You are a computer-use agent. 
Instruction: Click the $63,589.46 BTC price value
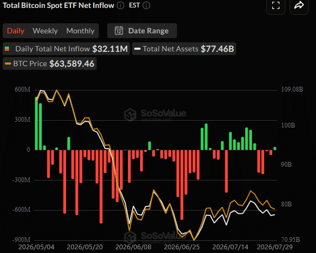click(72, 64)
